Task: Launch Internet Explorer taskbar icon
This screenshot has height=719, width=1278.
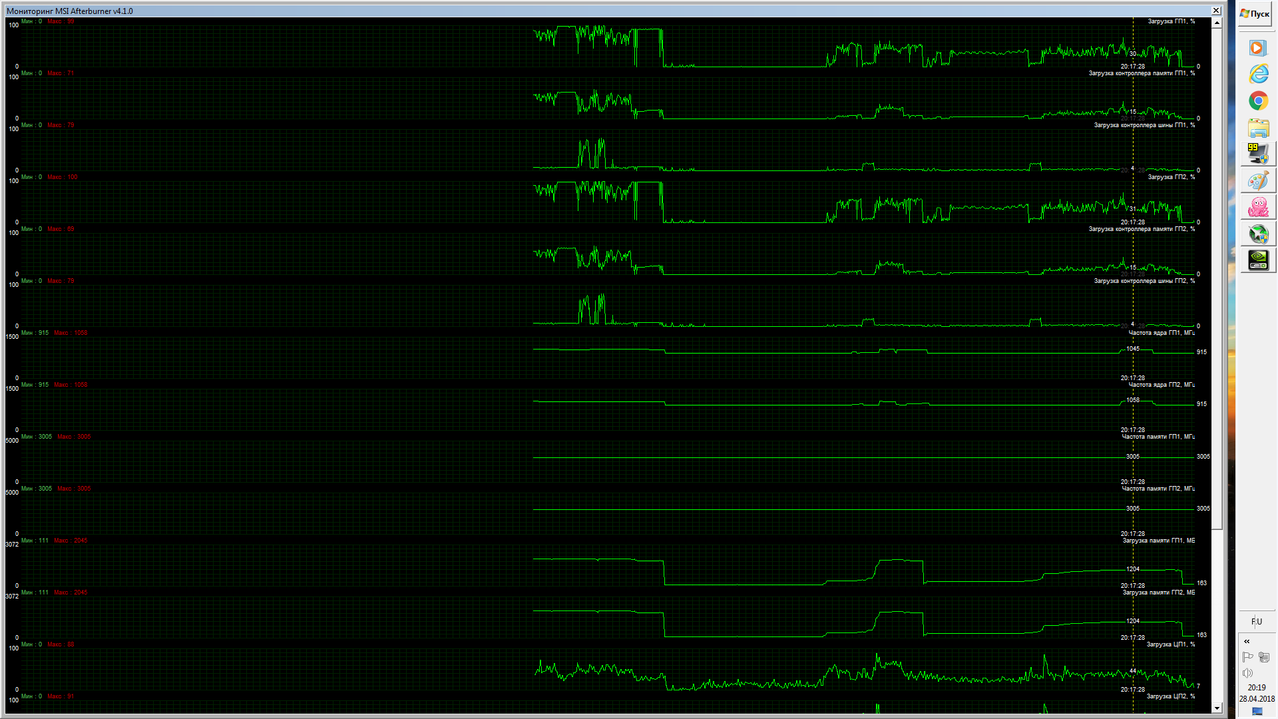Action: click(x=1258, y=74)
